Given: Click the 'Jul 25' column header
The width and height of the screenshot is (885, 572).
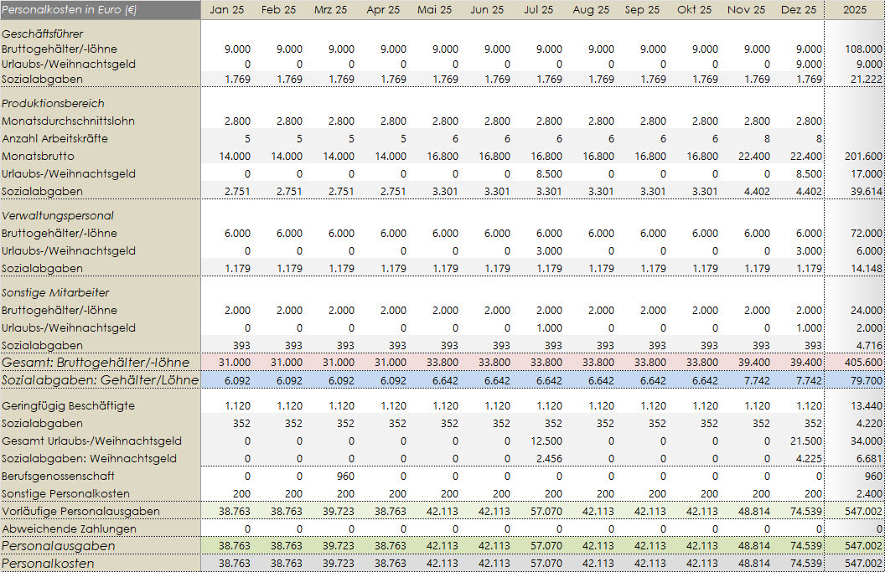Looking at the screenshot, I should tap(538, 9).
